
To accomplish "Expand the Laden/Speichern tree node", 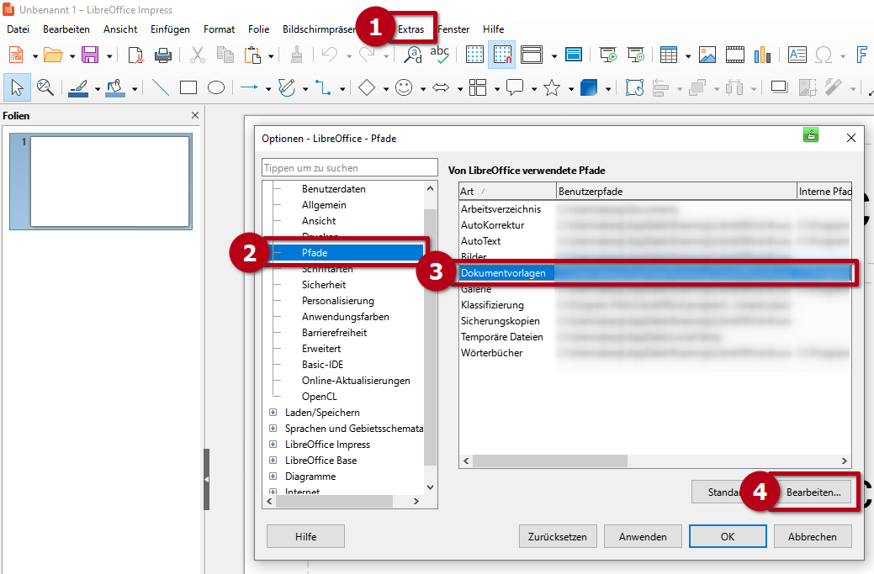I will coord(273,413).
